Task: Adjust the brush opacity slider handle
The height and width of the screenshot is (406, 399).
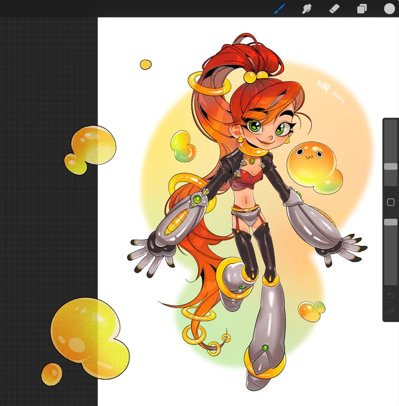Action: [x=391, y=222]
